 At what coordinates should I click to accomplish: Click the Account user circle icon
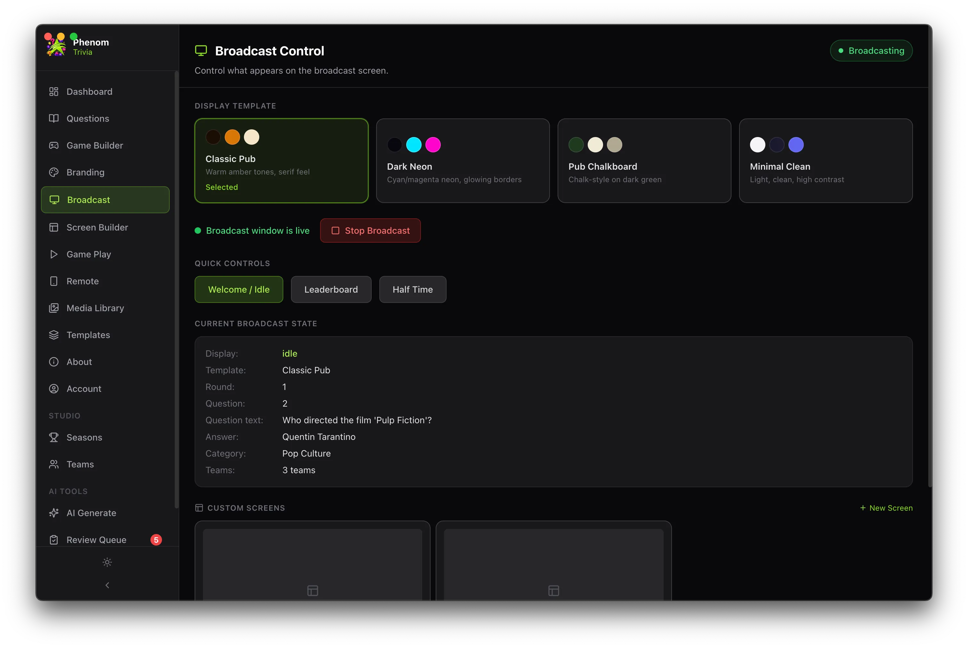click(54, 388)
